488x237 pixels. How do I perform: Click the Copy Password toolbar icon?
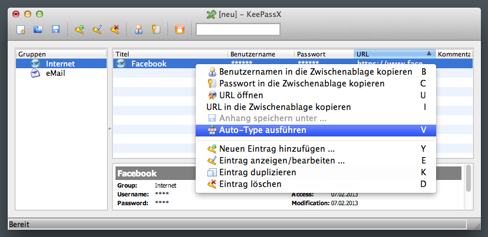[156, 30]
